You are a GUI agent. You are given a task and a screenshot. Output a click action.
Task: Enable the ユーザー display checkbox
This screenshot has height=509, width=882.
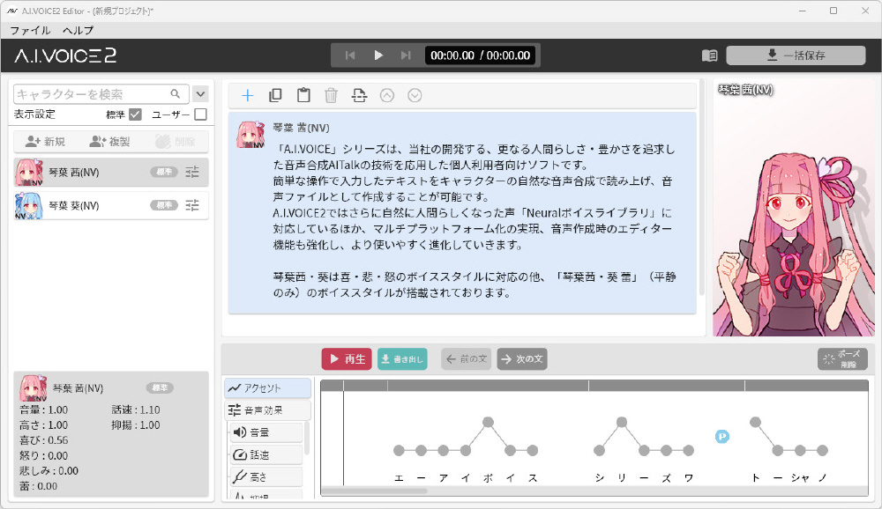coord(200,114)
